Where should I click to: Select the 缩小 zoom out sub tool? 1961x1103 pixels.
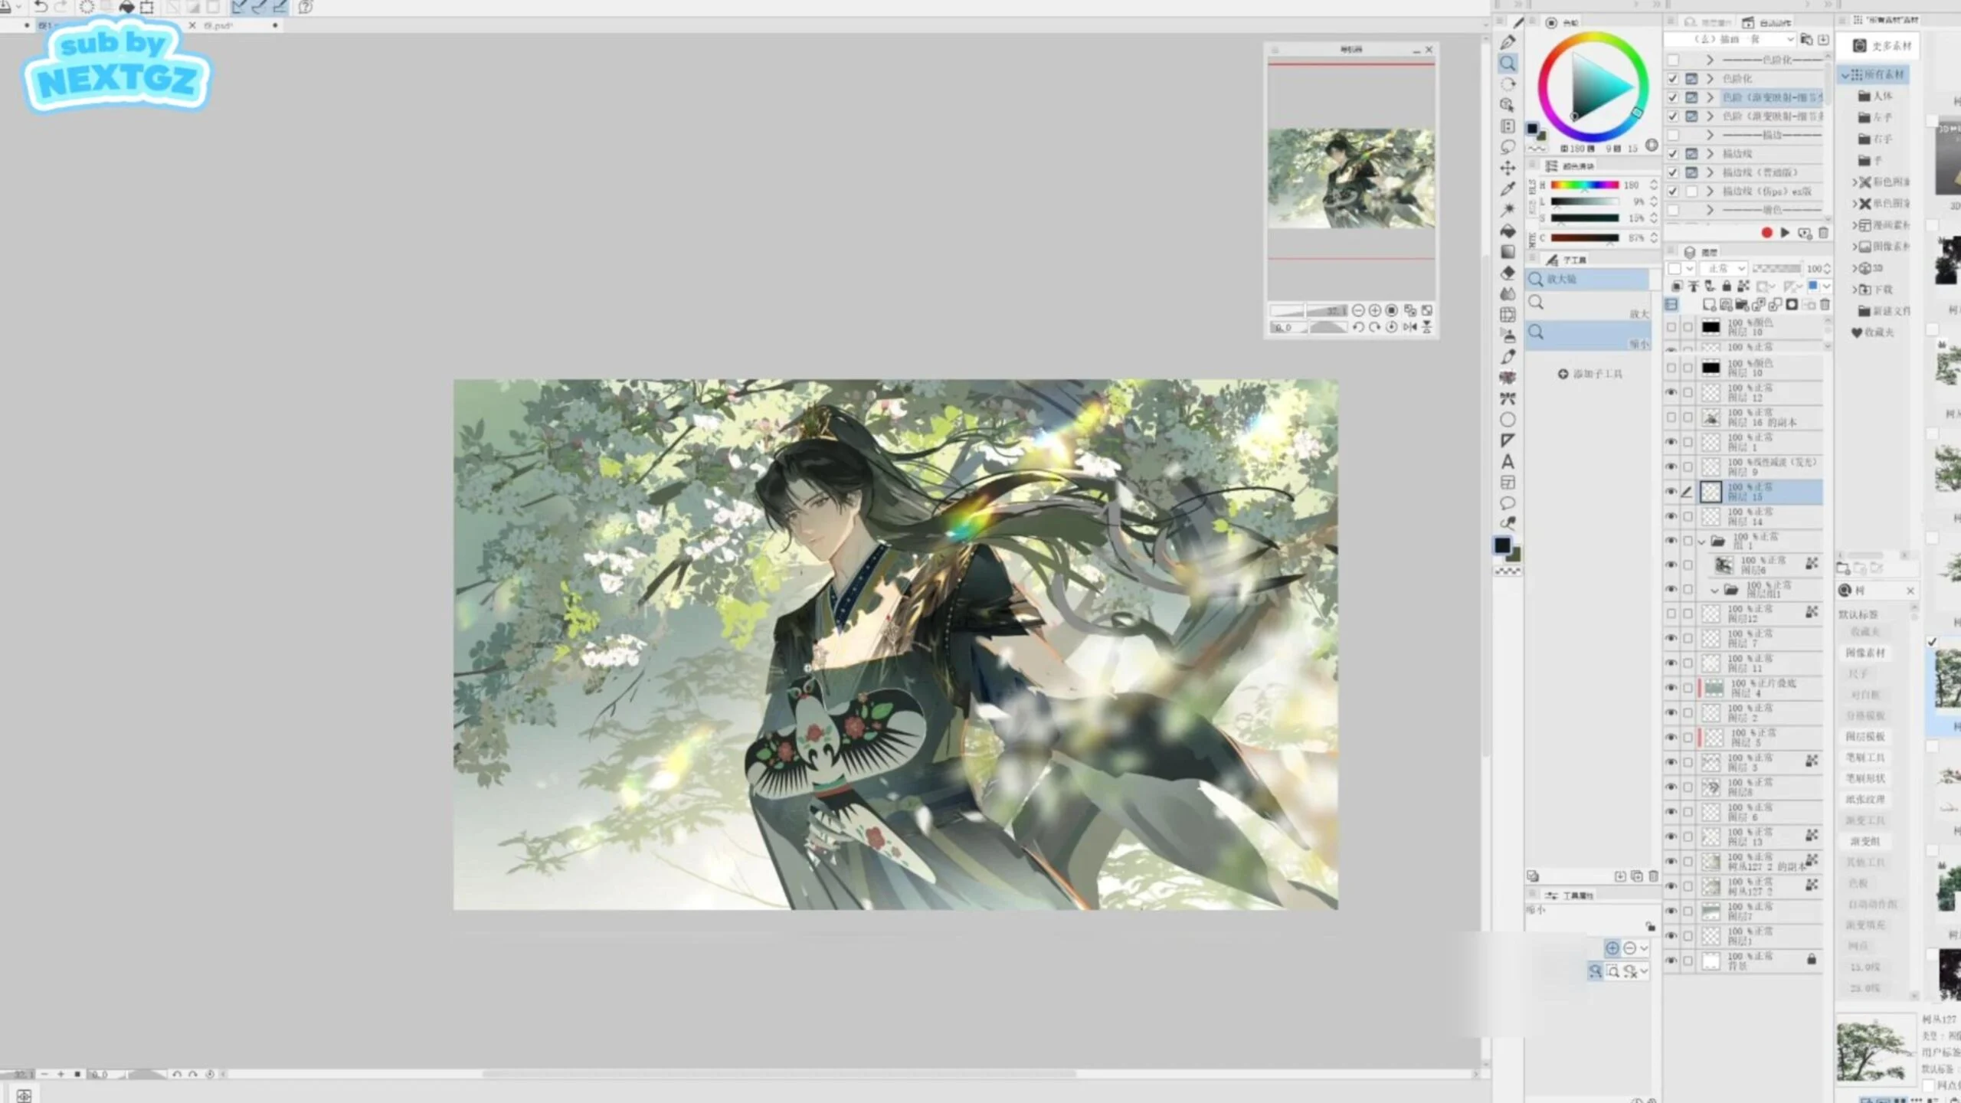[x=1588, y=336]
